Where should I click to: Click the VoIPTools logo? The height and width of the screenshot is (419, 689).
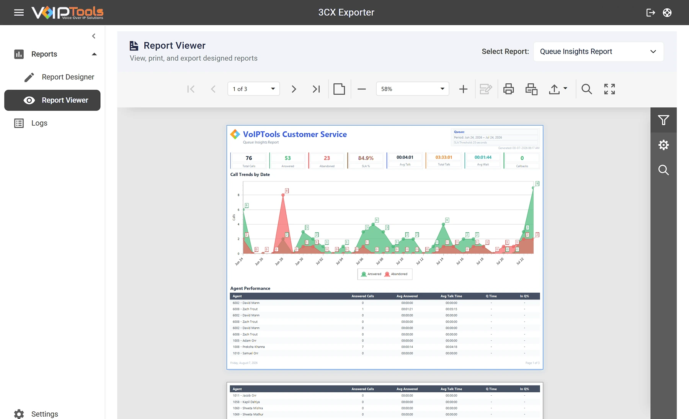[67, 13]
